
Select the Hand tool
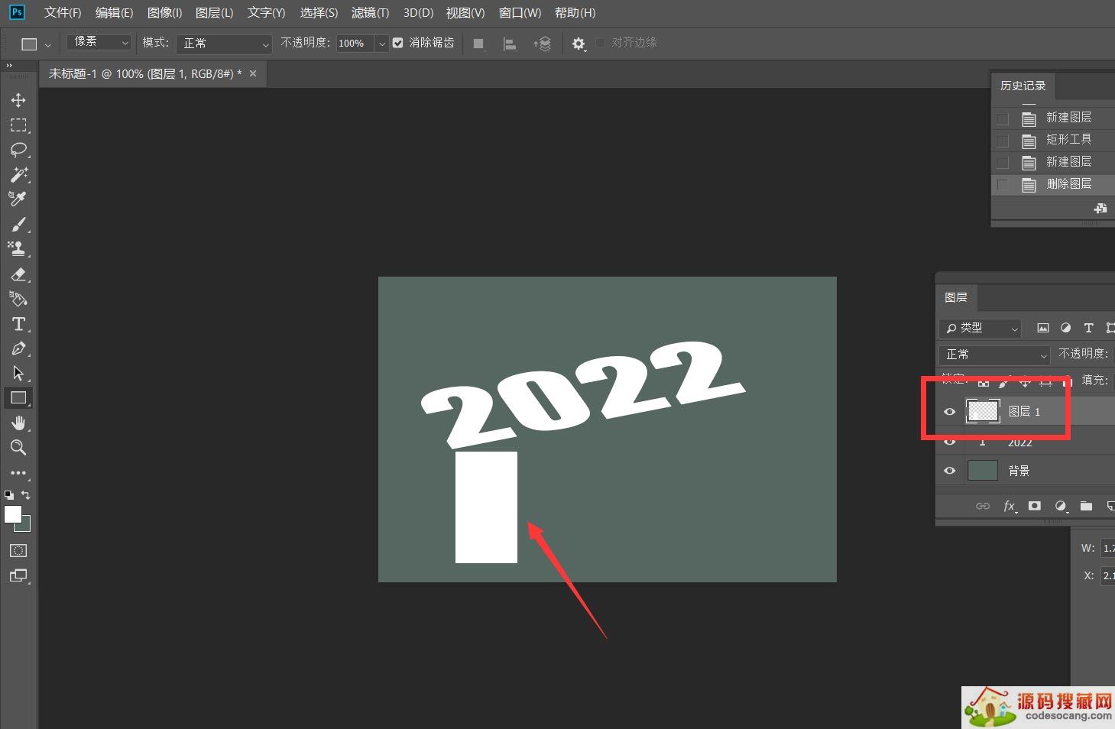(18, 423)
